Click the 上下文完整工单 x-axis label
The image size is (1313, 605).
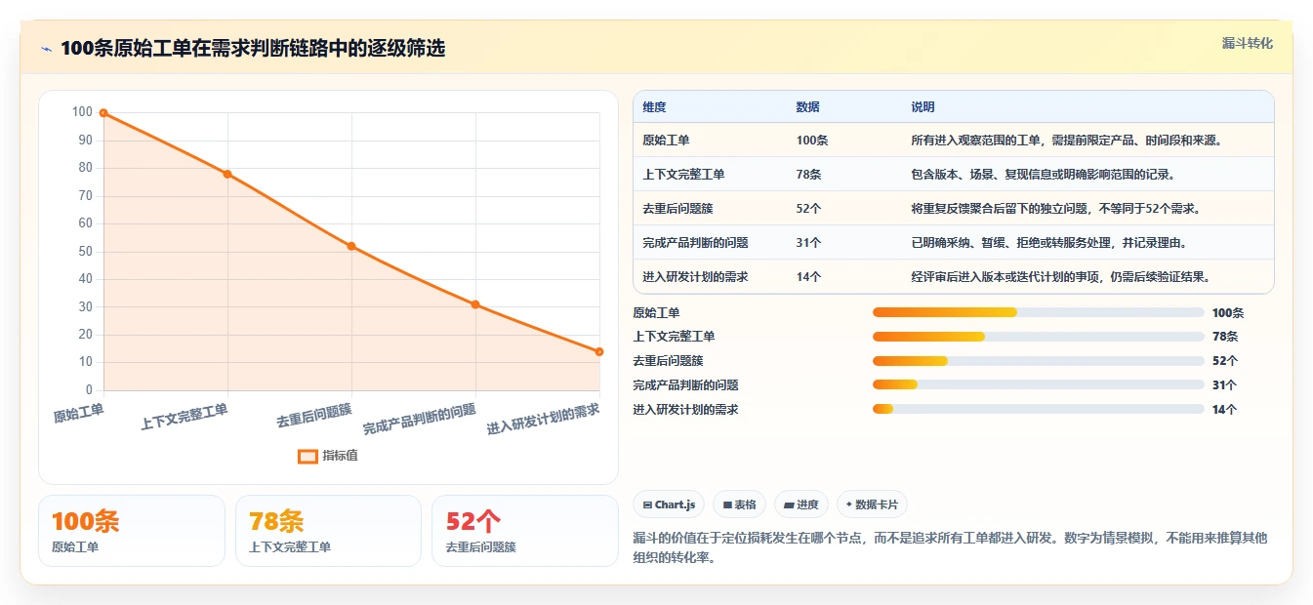(185, 418)
